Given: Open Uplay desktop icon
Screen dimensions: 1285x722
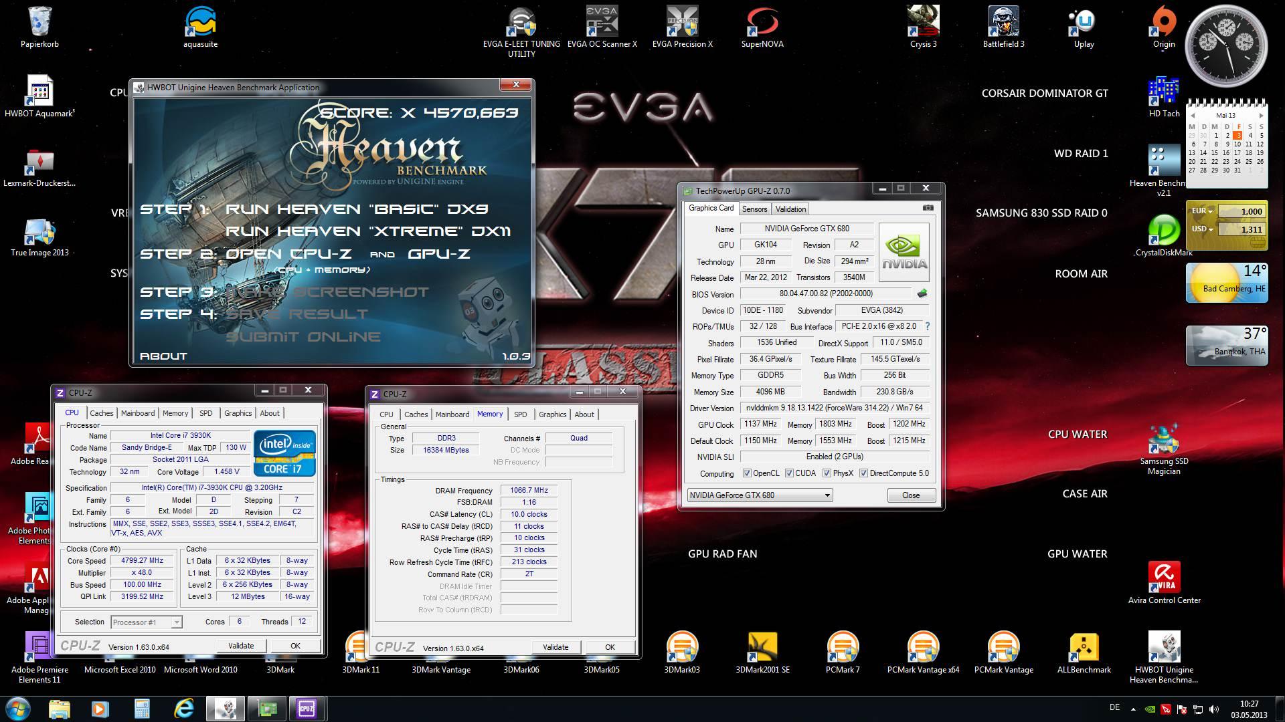Looking at the screenshot, I should [1084, 27].
